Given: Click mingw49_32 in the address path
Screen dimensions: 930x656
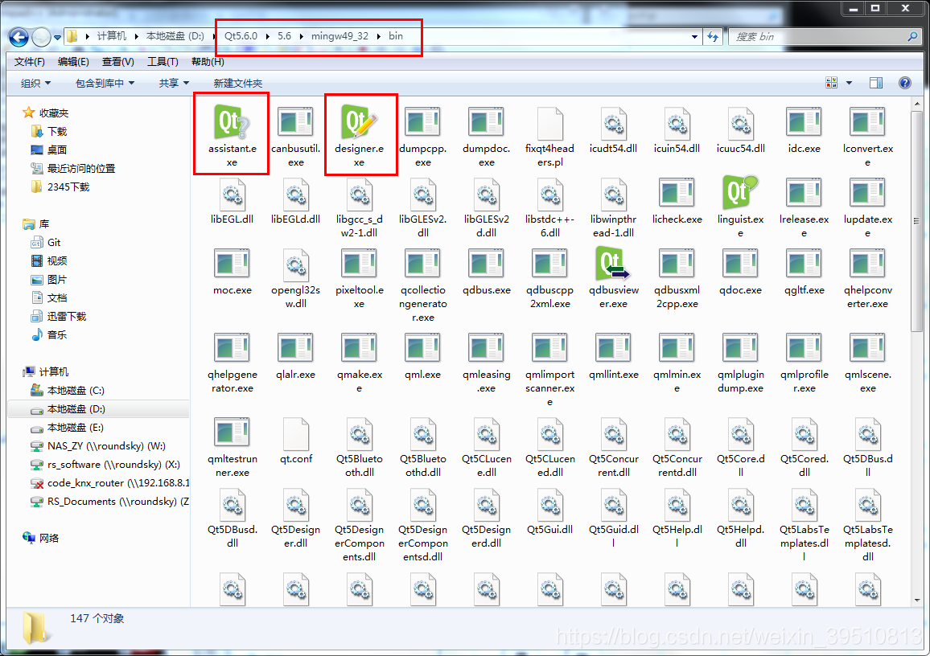Looking at the screenshot, I should click(339, 36).
